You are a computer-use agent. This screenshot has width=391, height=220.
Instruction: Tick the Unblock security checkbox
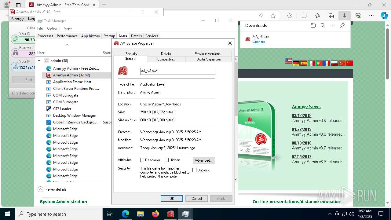pos(194,170)
